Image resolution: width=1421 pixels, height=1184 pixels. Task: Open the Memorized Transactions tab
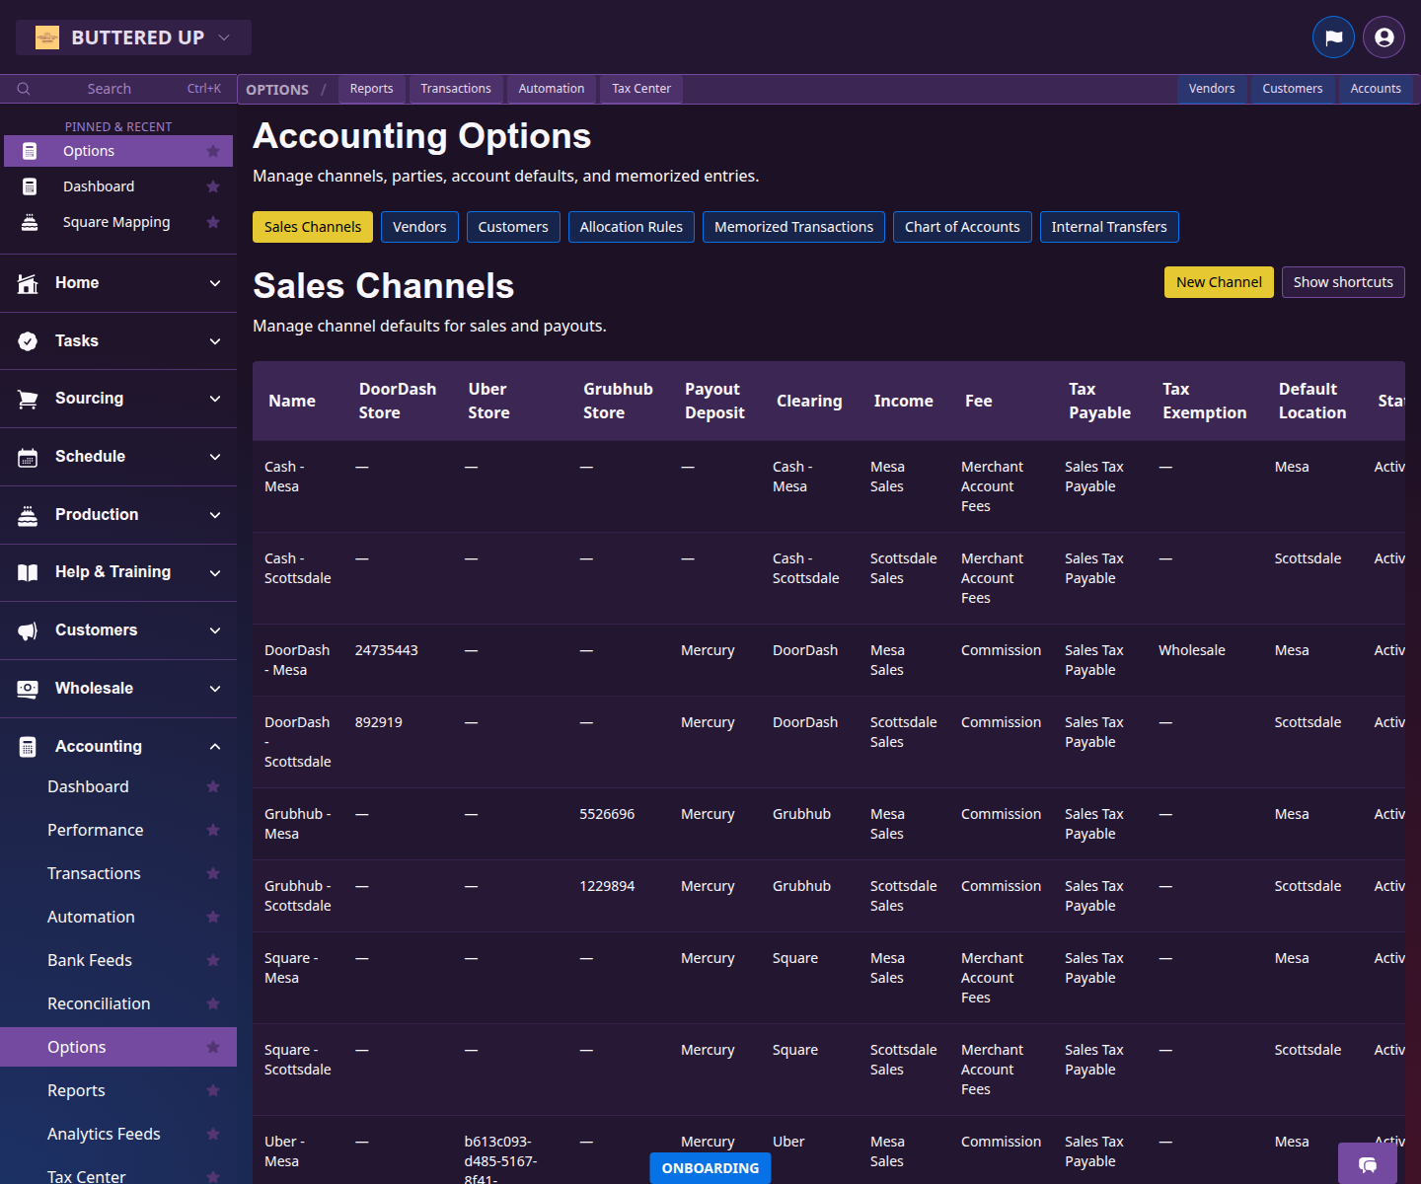pyautogui.click(x=793, y=226)
